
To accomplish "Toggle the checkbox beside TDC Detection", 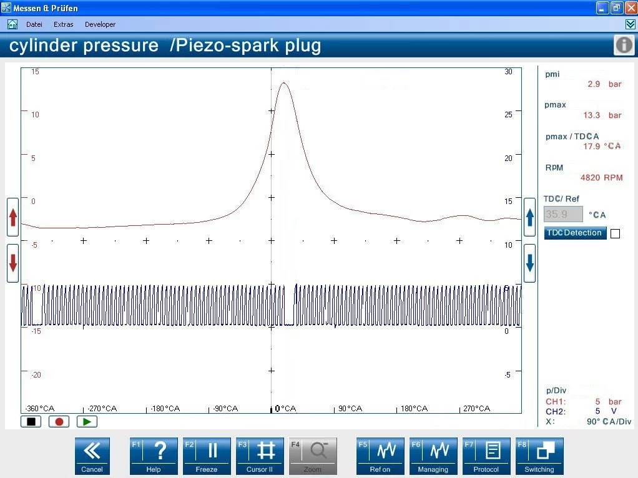I will click(x=615, y=233).
